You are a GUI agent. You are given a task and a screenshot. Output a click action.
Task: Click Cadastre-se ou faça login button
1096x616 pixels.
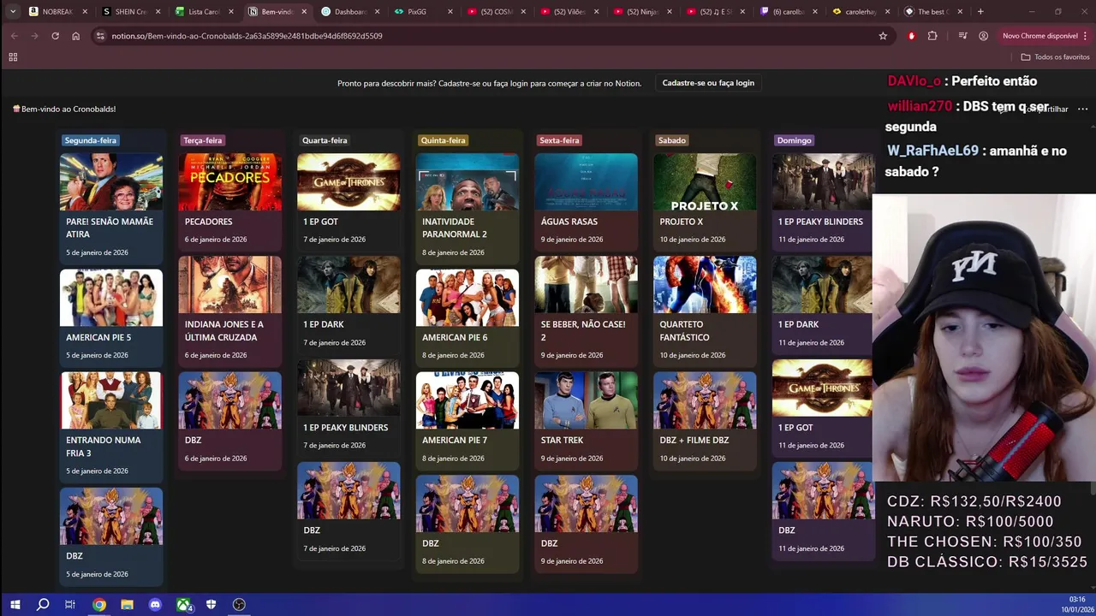(708, 83)
